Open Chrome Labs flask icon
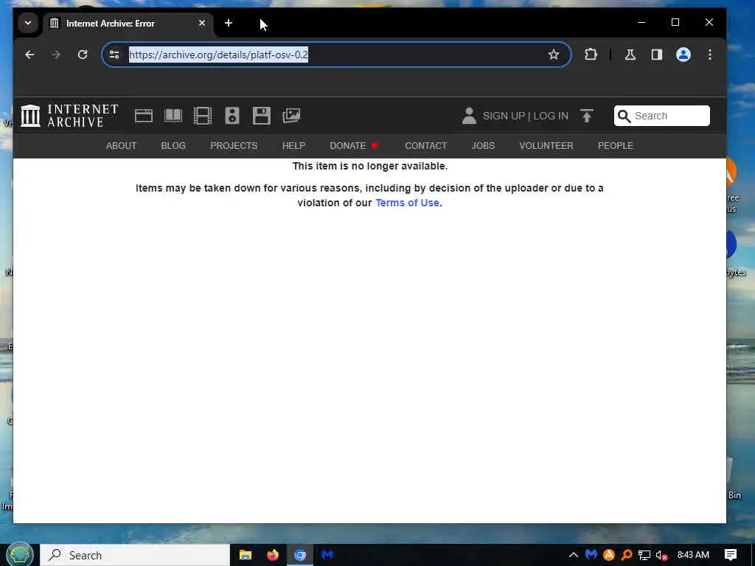 tap(630, 55)
